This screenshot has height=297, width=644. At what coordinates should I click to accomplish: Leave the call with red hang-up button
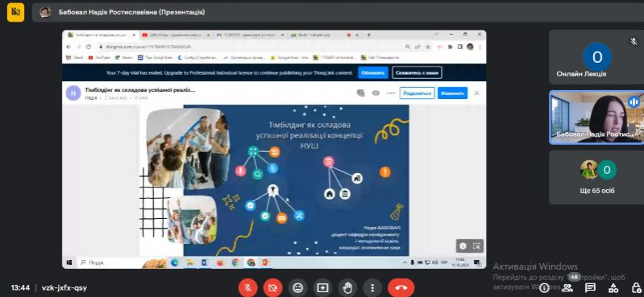click(401, 287)
